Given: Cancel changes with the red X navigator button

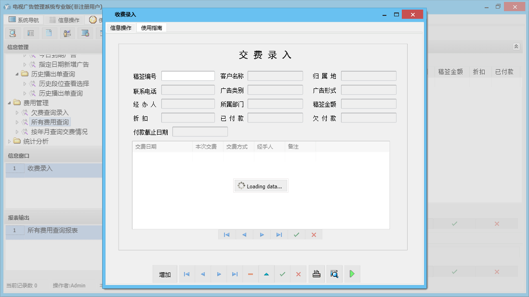Looking at the screenshot, I should click(x=298, y=274).
